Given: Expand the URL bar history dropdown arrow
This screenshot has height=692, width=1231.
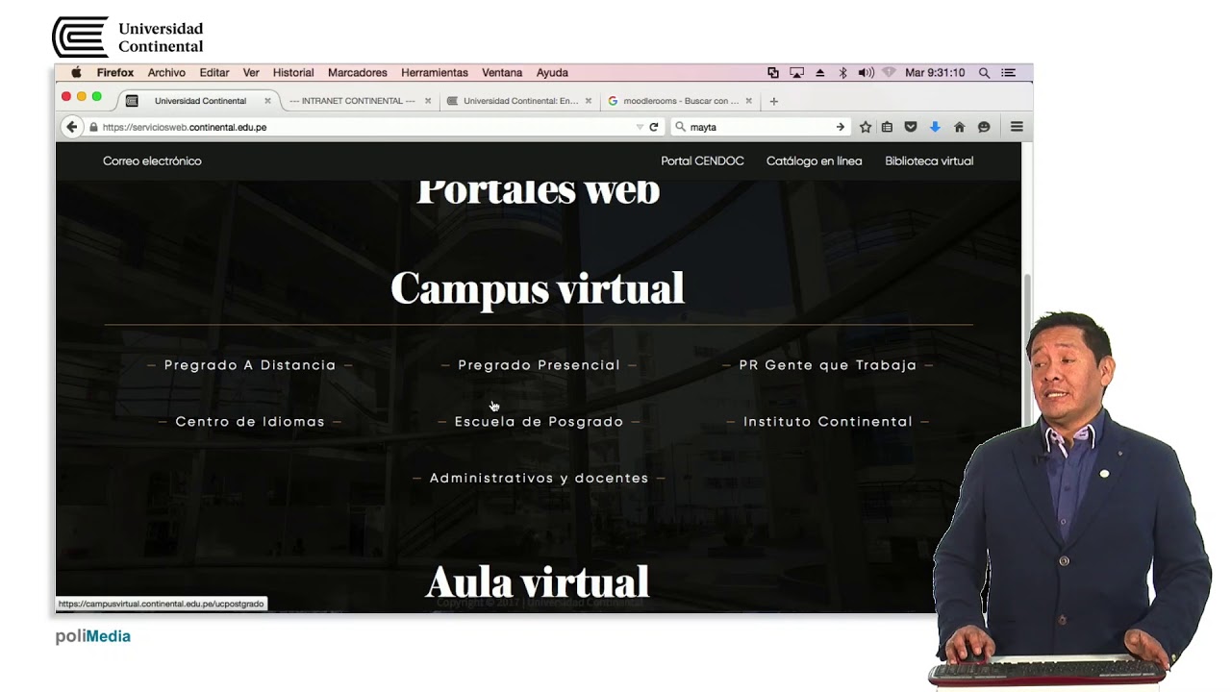Looking at the screenshot, I should [x=640, y=127].
